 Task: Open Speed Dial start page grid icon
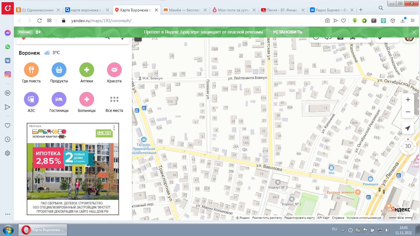tap(49, 21)
